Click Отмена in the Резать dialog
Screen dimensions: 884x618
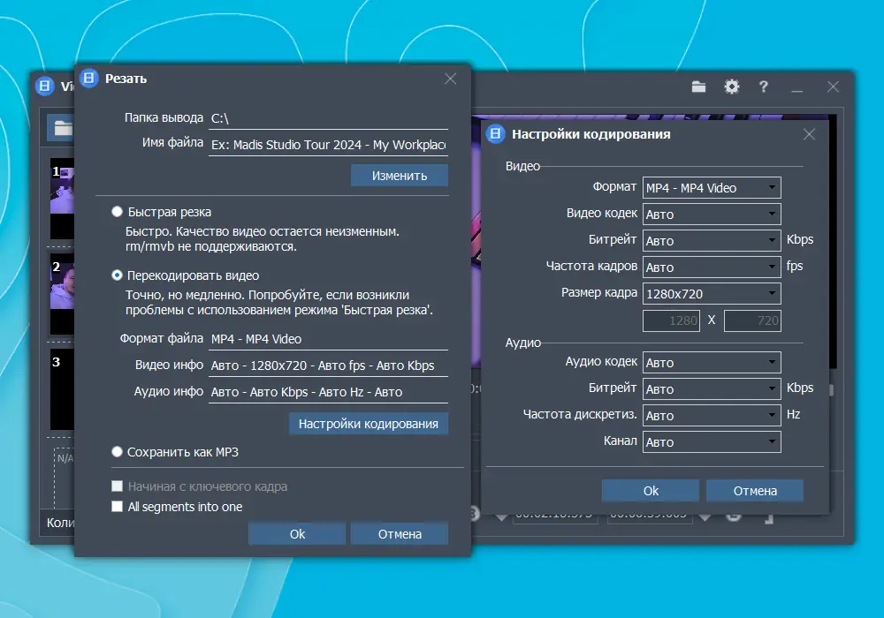(400, 533)
